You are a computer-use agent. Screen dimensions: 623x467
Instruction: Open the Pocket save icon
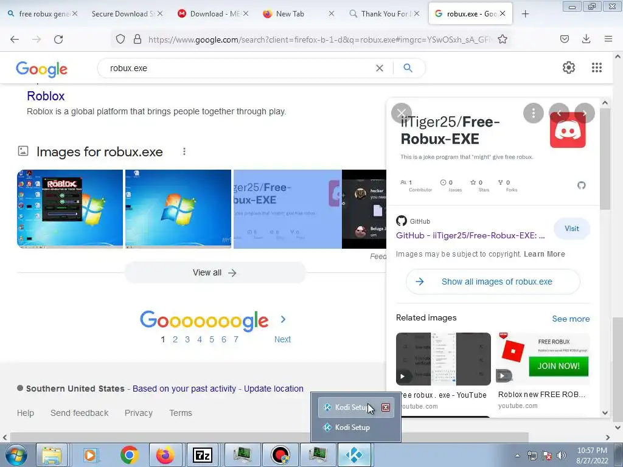564,39
